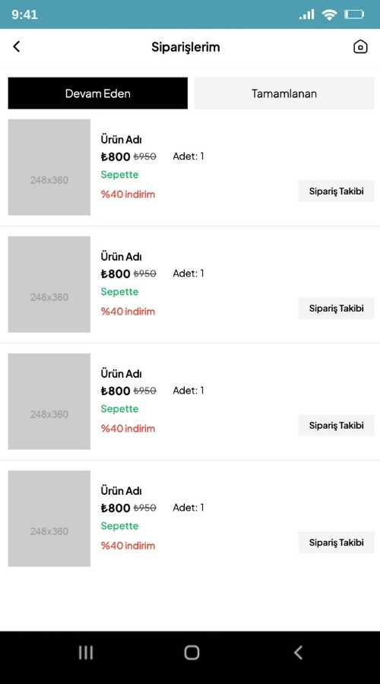Tap the Wi-Fi status bar icon
Image resolution: width=380 pixels, height=684 pixels.
pyautogui.click(x=329, y=14)
